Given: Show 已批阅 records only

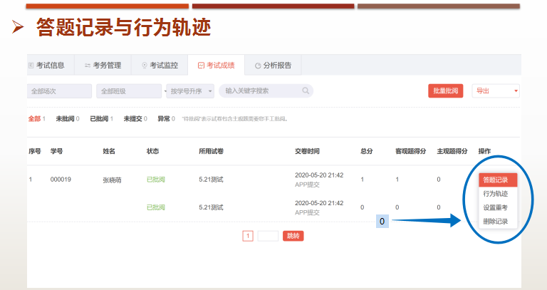Looking at the screenshot, I should [101, 118].
